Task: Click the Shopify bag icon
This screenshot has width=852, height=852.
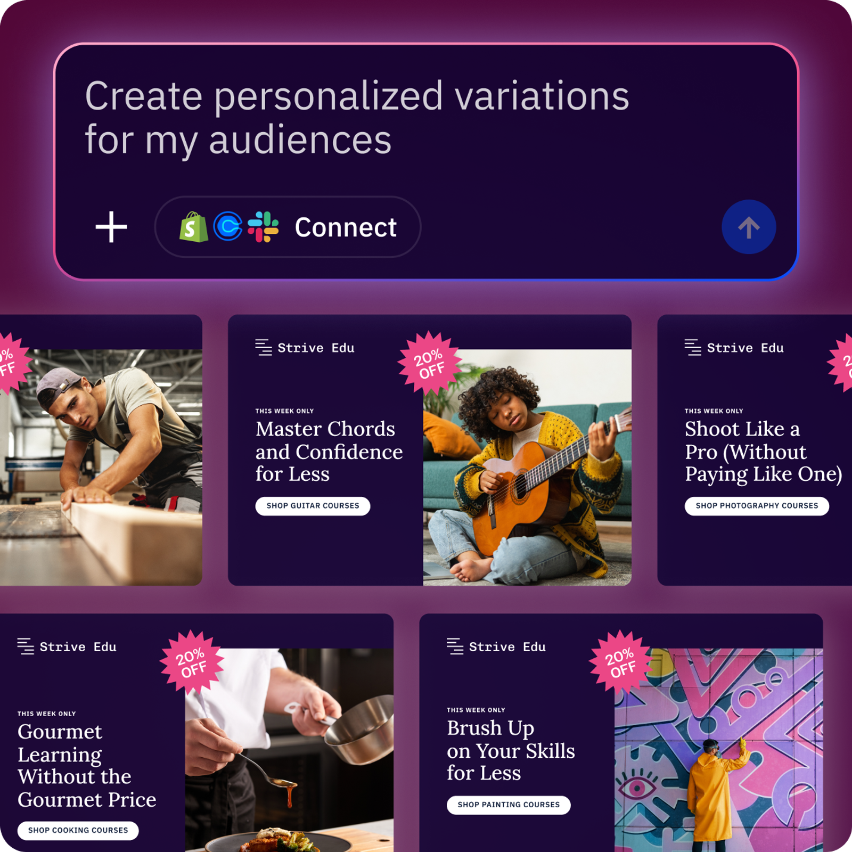Action: [194, 227]
